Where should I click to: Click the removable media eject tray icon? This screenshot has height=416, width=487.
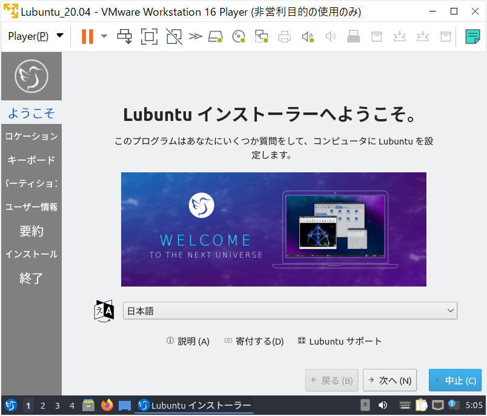click(x=365, y=405)
